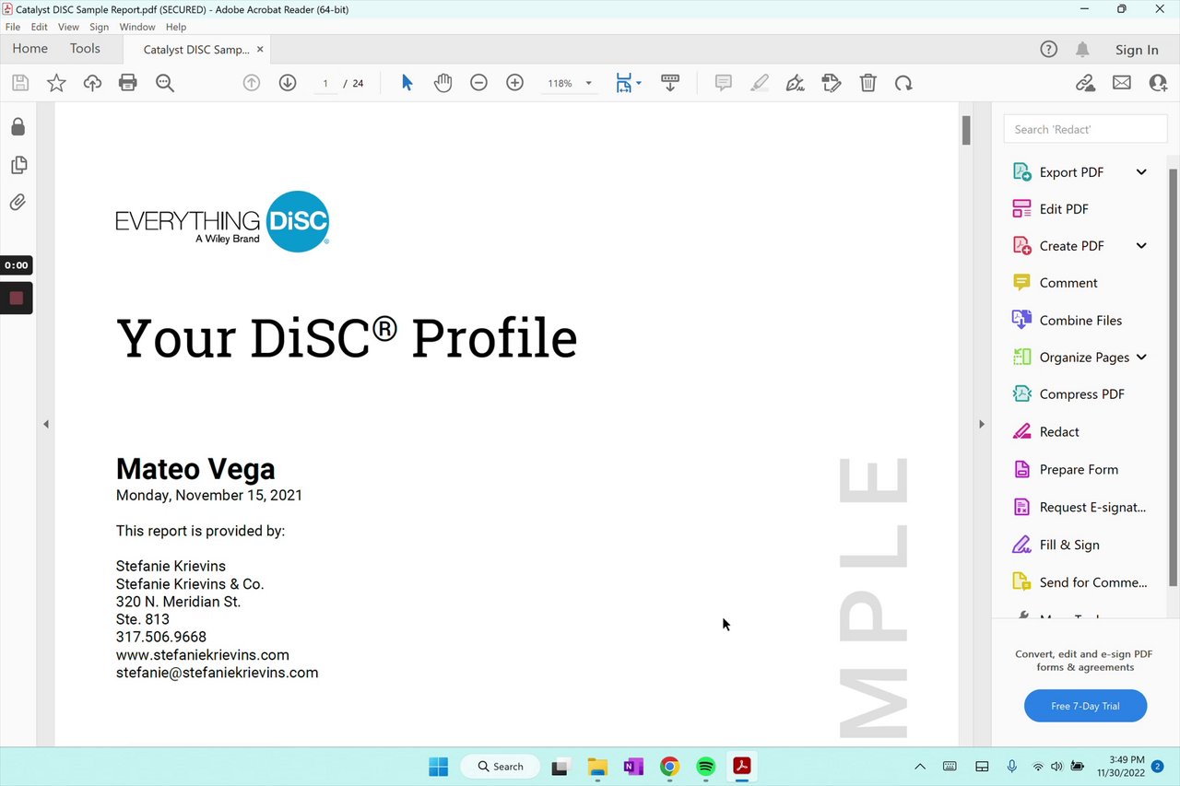The height and width of the screenshot is (786, 1180).
Task: Activate the Hand pan tool
Action: point(443,83)
